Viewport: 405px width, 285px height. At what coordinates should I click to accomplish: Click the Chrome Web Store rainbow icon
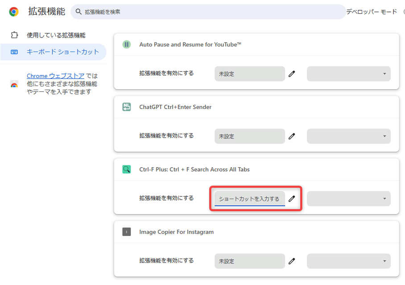[x=14, y=84]
